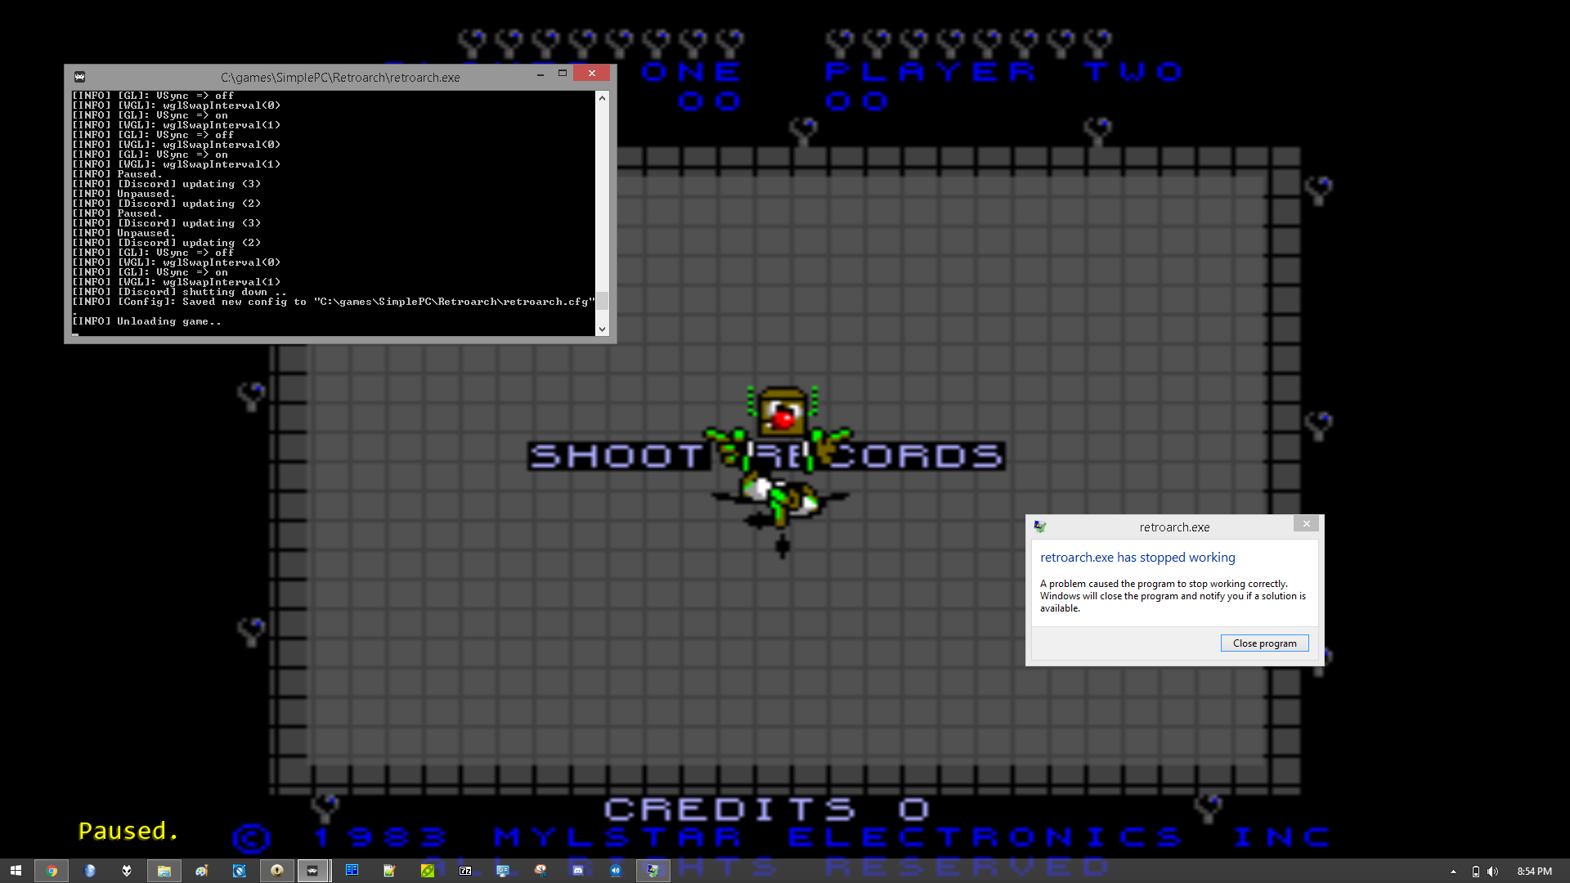Open Discord from the taskbar
This screenshot has width=1570, height=883.
(578, 871)
